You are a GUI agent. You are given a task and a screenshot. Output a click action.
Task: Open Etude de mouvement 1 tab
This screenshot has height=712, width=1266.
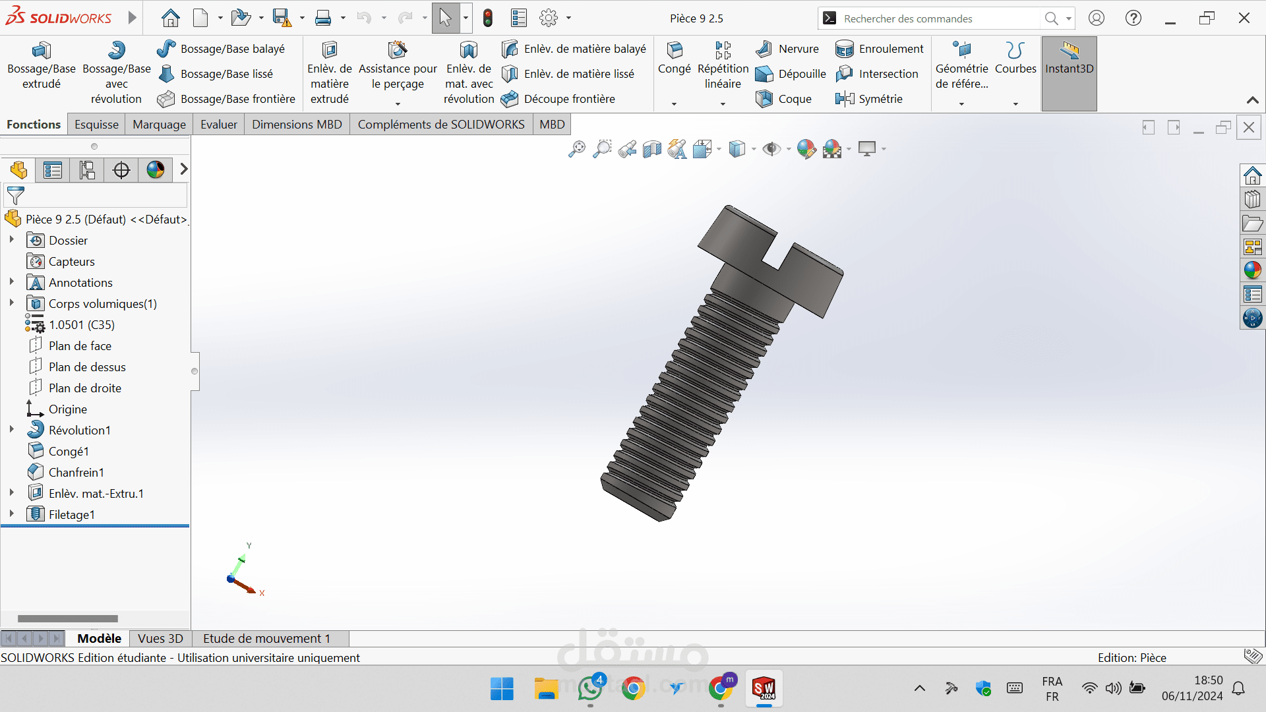pos(266,638)
